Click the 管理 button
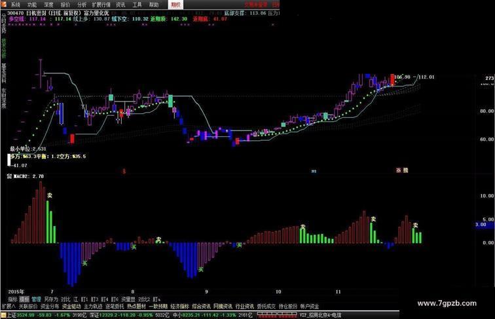This screenshot has height=319, width=495. point(36,299)
